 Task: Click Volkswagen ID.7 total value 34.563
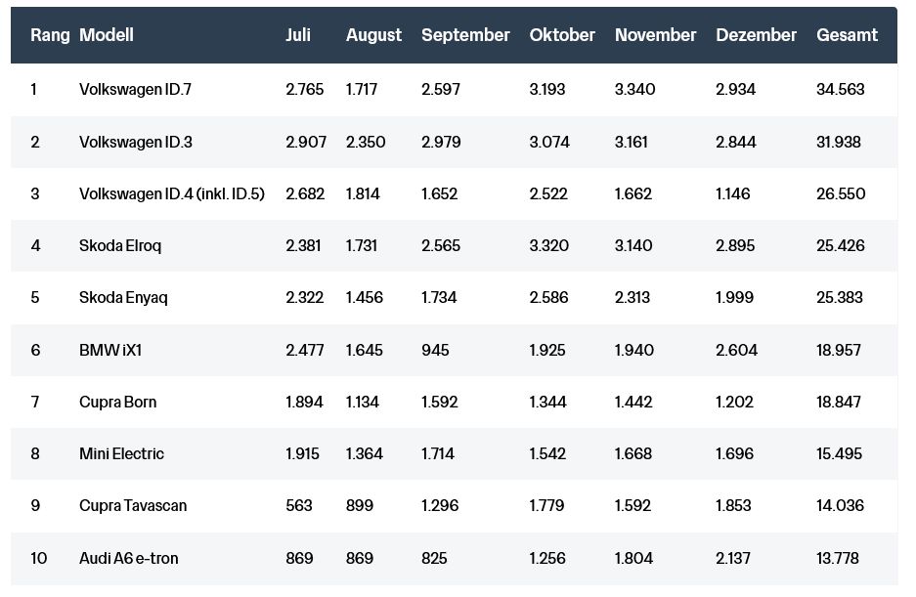pyautogui.click(x=840, y=90)
